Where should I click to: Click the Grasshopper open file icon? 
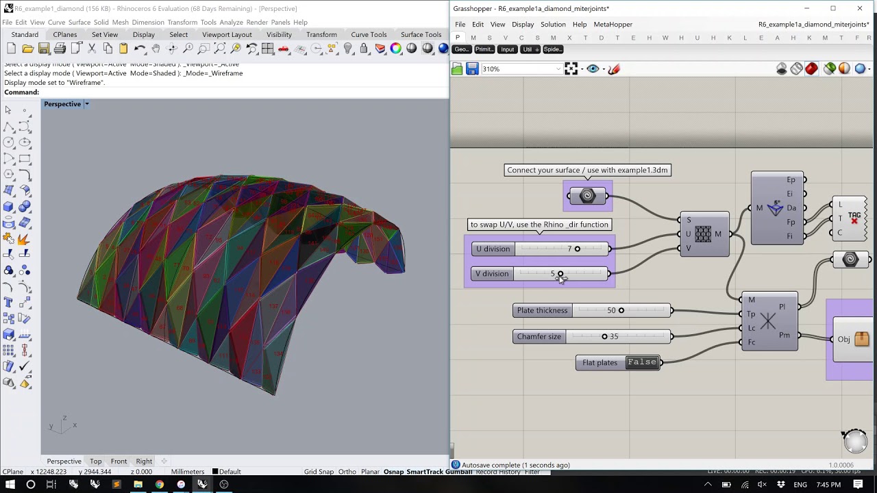point(457,68)
